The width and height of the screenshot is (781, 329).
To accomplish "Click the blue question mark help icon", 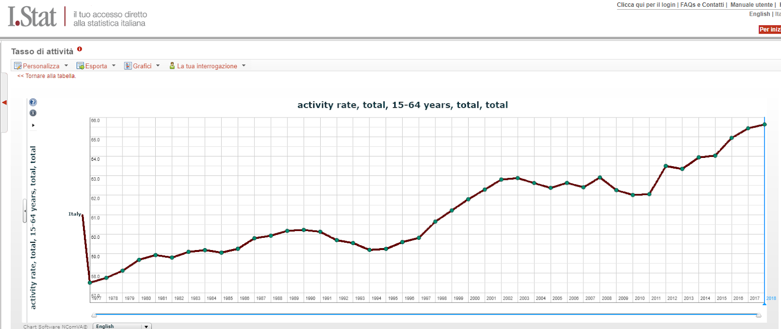I will pyautogui.click(x=33, y=102).
